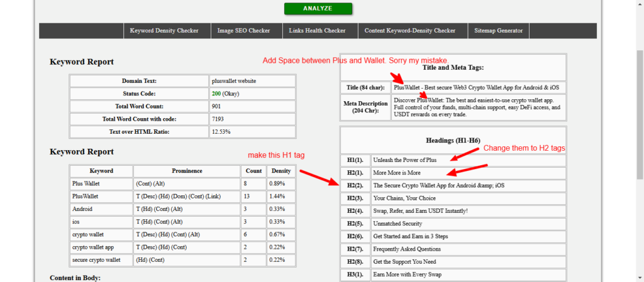Click density value 0.67%
This screenshot has width=644, height=282.
[x=281, y=234]
